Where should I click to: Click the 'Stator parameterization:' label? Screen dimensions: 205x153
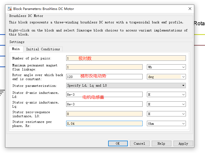[35, 86]
